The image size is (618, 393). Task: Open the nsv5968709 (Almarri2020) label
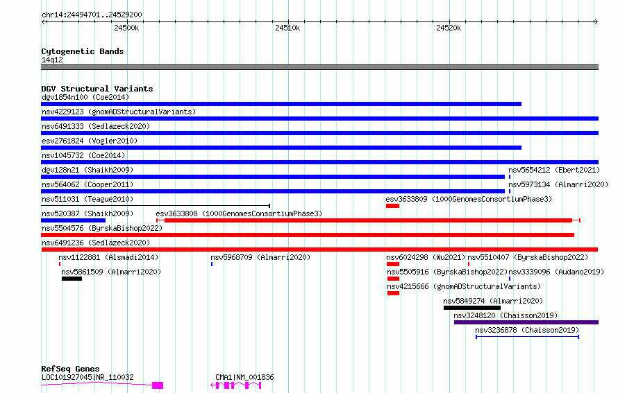260,257
